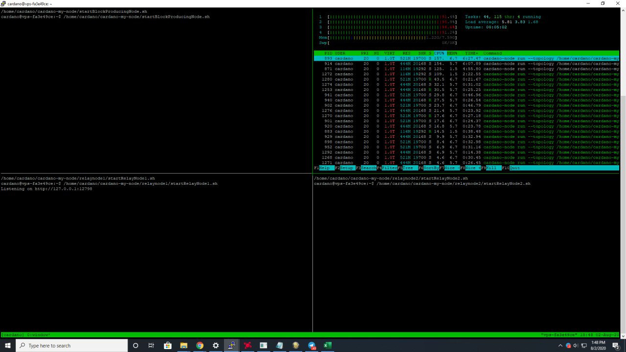Open Action Center notifications icon
The width and height of the screenshot is (626, 352).
point(616,346)
